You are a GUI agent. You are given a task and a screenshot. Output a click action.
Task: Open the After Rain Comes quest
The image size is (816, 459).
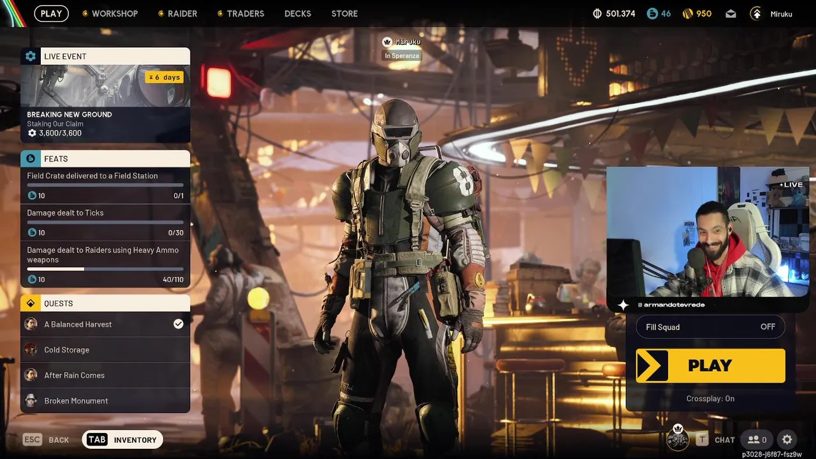point(105,375)
